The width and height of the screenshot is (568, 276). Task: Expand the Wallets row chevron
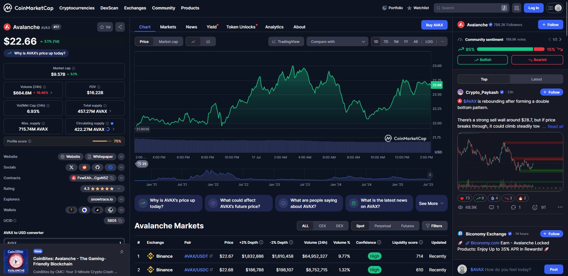(121, 210)
